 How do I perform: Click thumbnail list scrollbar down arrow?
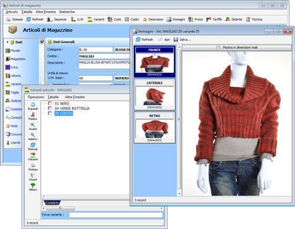(x=179, y=194)
